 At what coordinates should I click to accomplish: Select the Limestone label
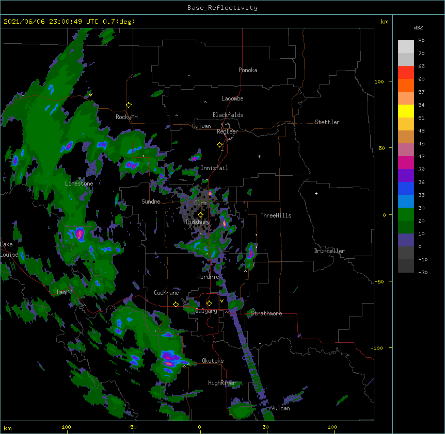click(79, 183)
